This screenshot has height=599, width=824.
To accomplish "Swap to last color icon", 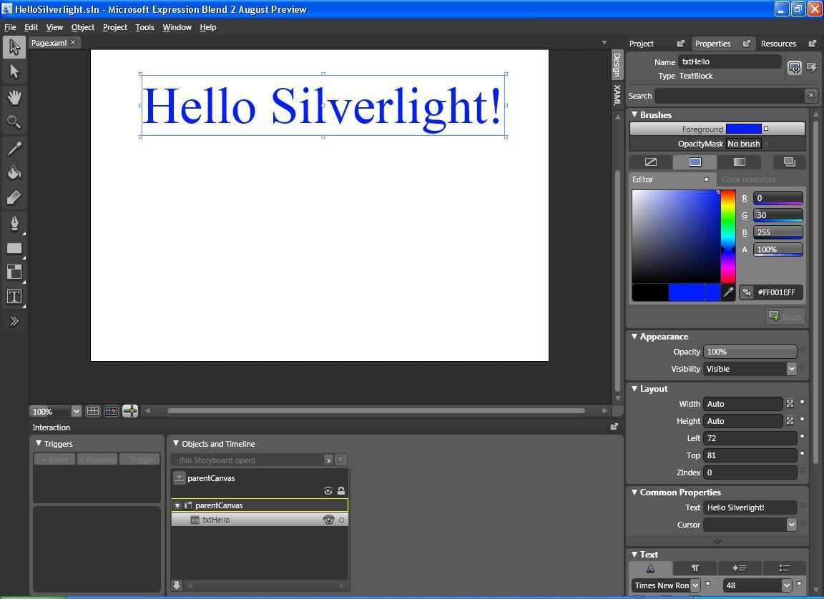I will (746, 292).
